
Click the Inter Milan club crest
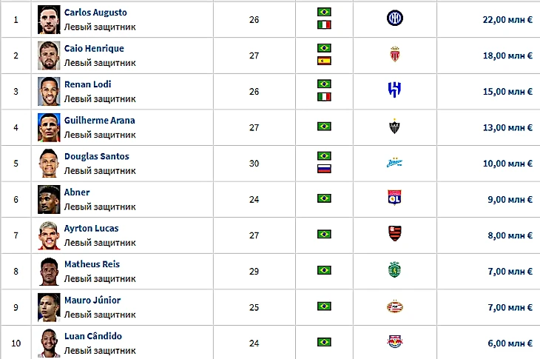(x=395, y=19)
